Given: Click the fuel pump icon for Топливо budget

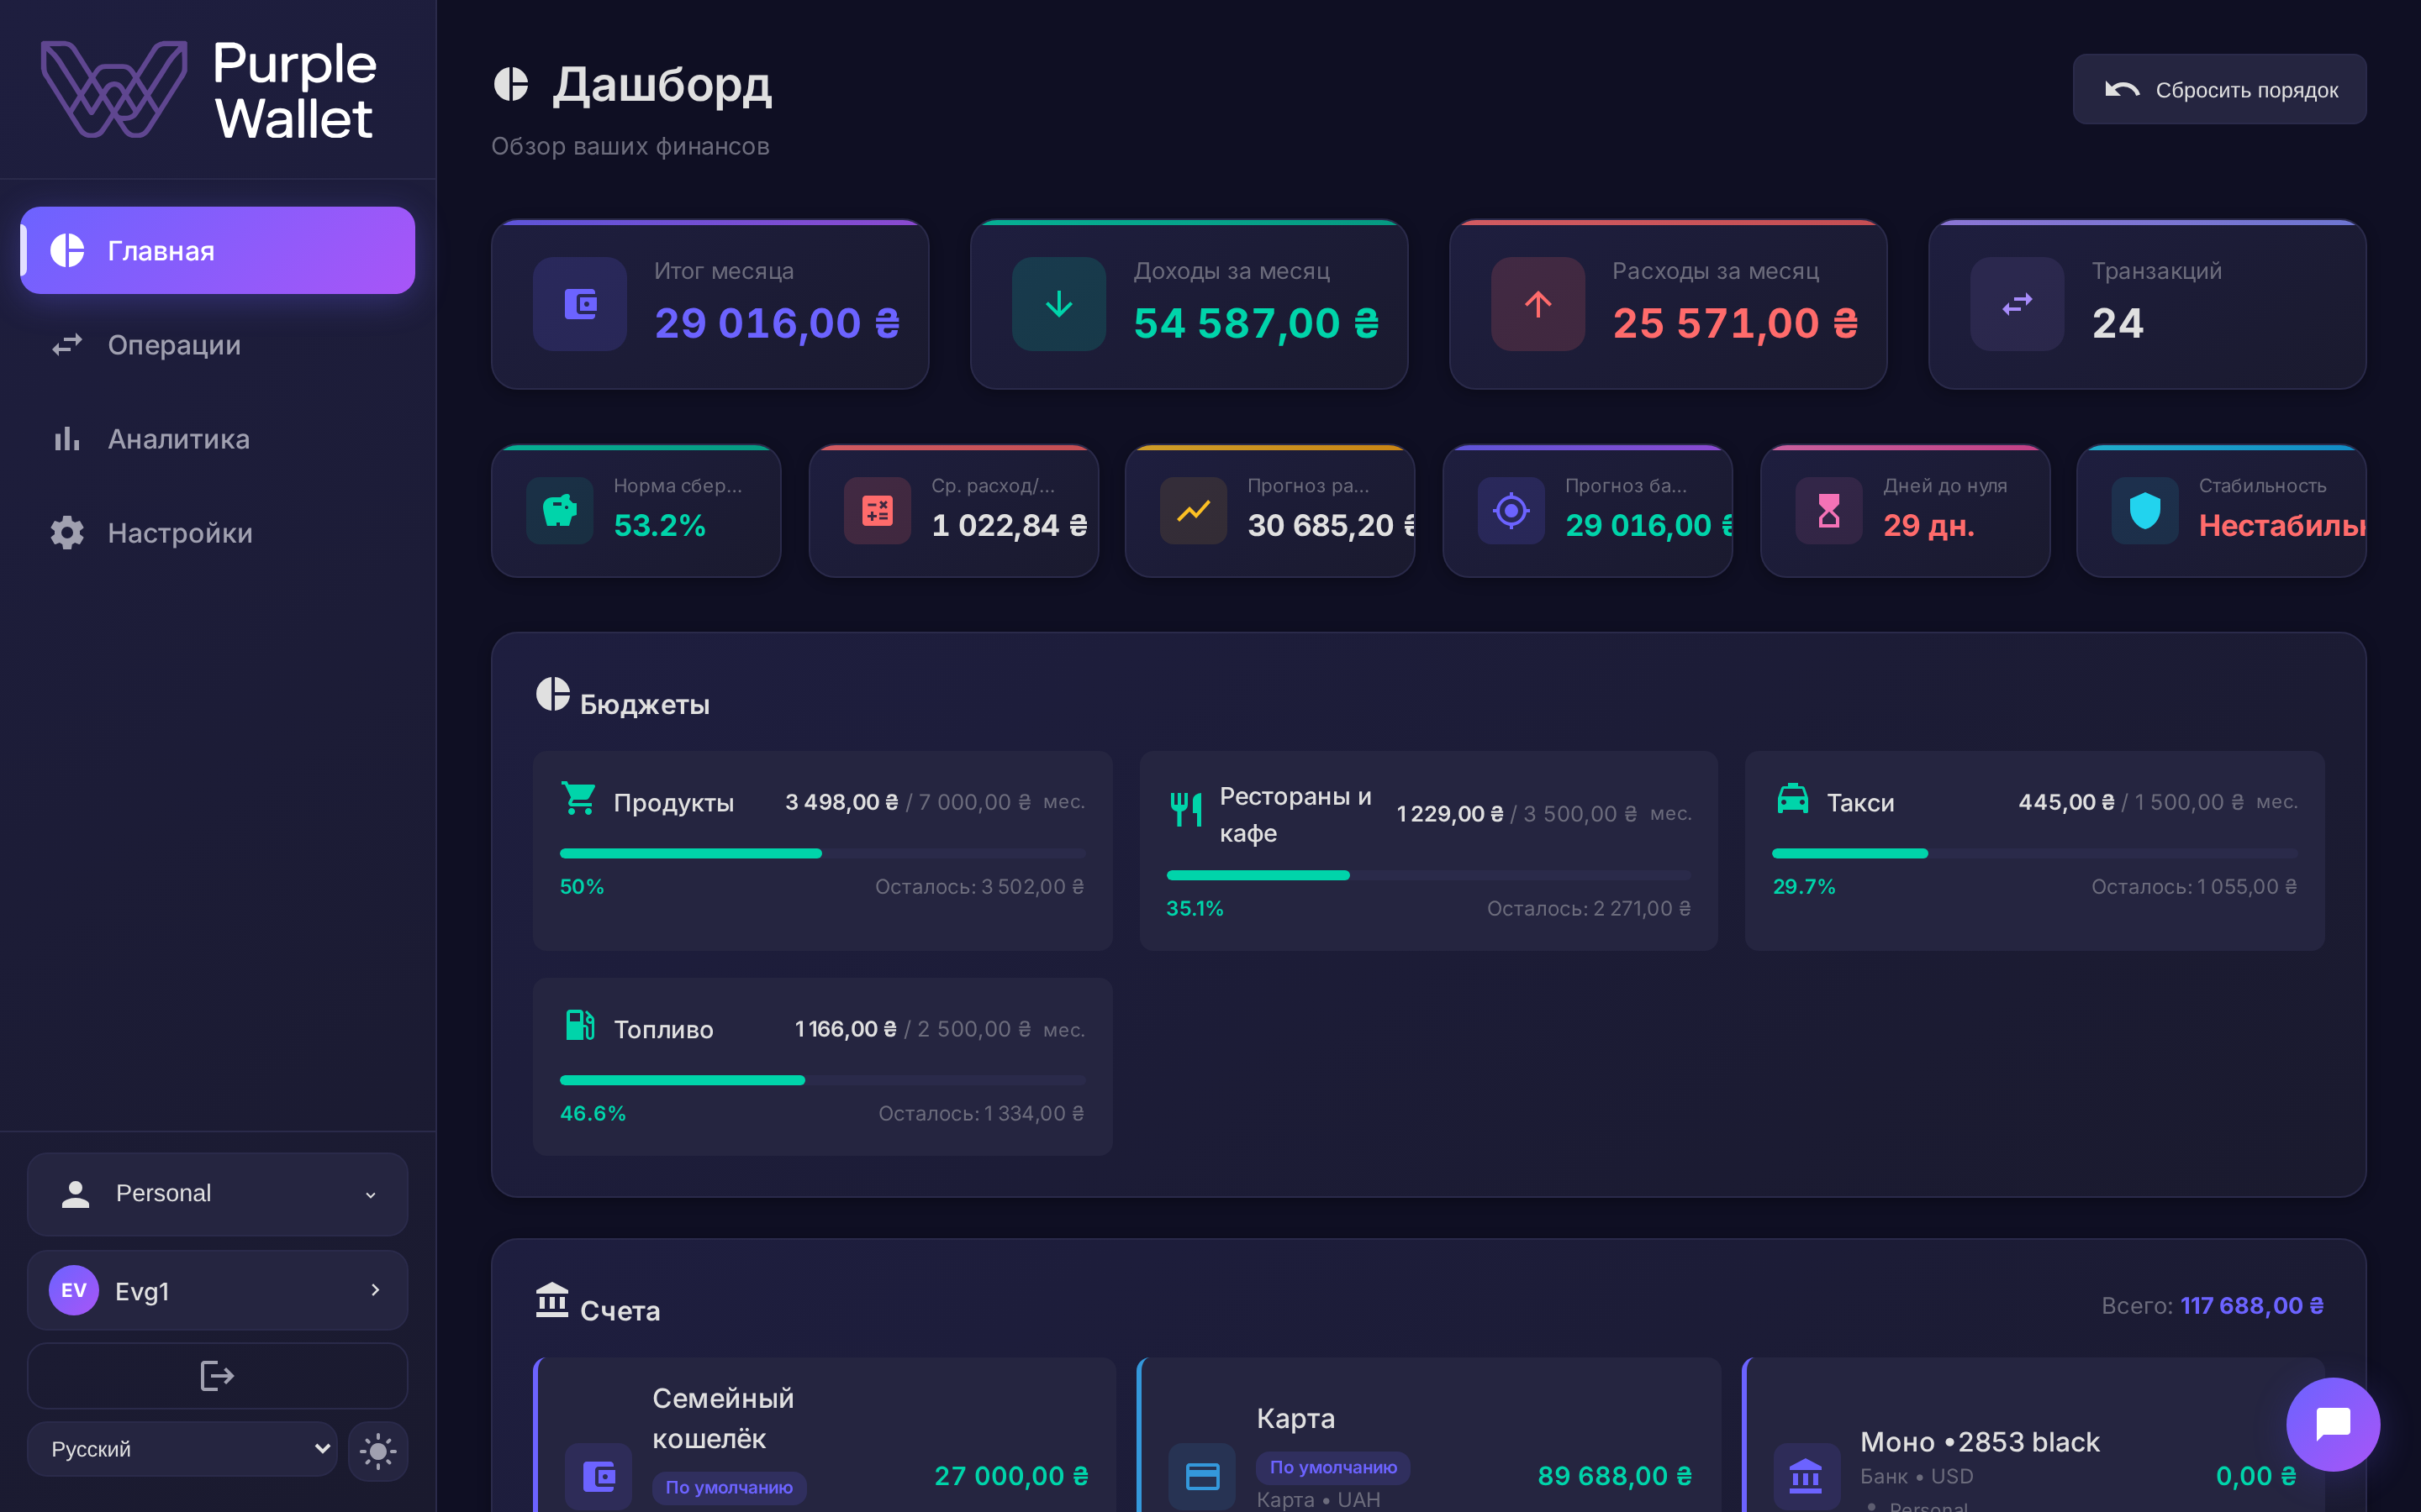Looking at the screenshot, I should (579, 1025).
